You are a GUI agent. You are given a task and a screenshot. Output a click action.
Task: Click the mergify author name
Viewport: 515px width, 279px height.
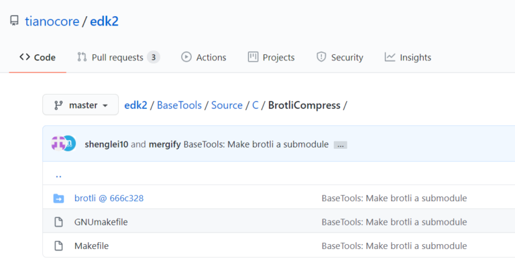pos(164,144)
